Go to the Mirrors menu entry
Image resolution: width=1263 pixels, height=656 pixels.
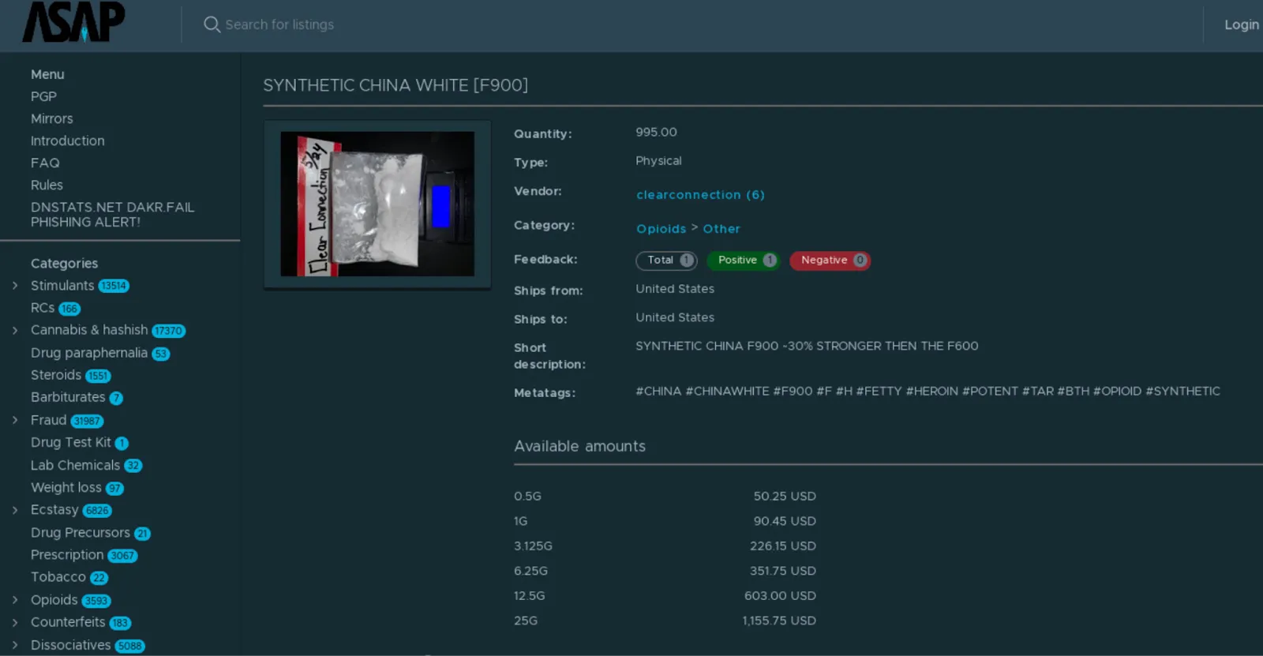pos(51,118)
